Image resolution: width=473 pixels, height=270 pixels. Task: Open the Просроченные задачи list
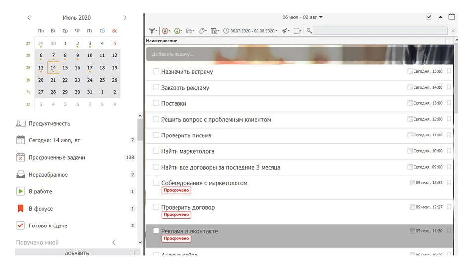click(x=57, y=157)
